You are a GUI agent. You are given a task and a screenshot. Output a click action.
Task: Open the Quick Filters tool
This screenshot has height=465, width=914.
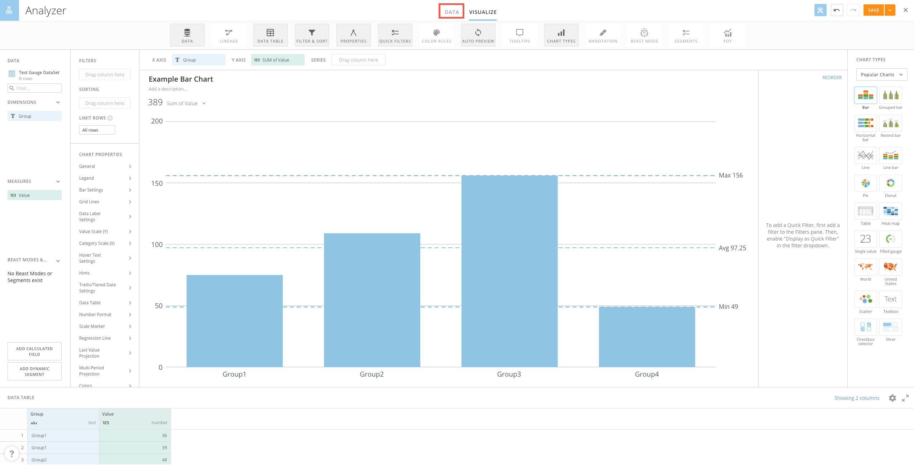[394, 35]
